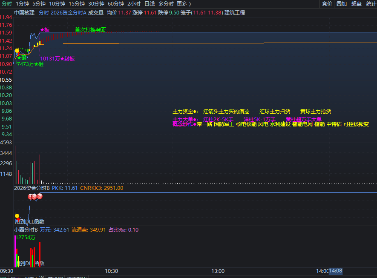Click the 13:00 time axis label
Image resolution: width=377 pixels, height=278 pixels.
tap(218, 271)
